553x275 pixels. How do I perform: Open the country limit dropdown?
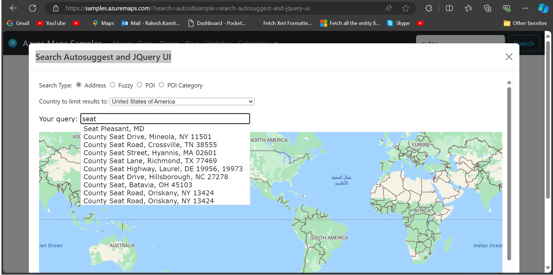[182, 101]
